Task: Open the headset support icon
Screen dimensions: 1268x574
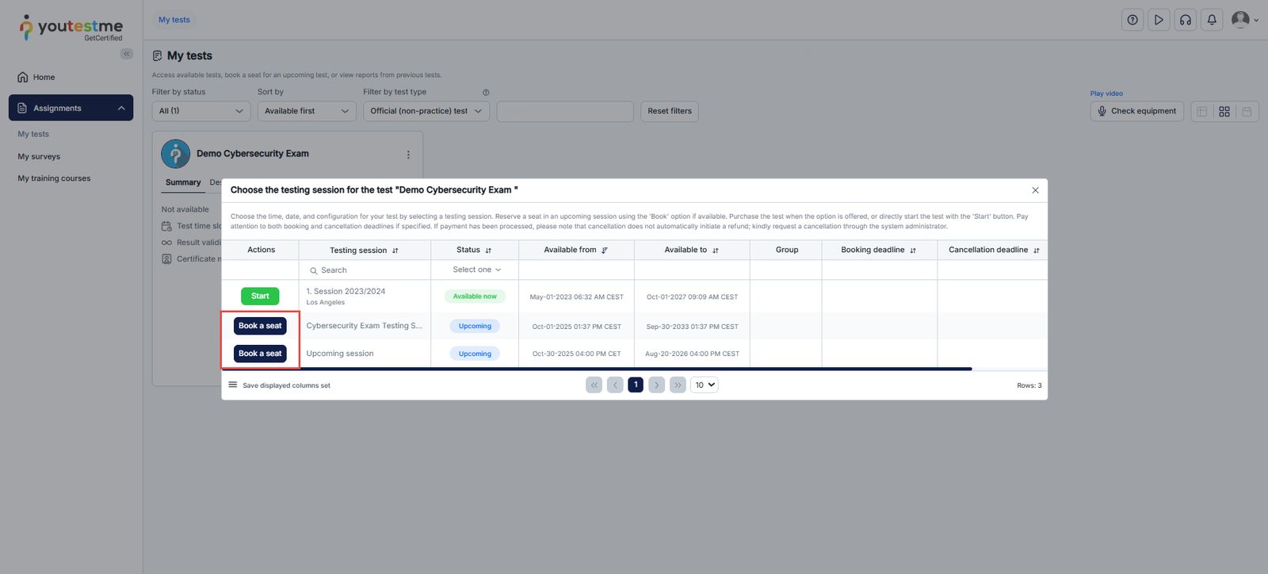Action: tap(1186, 20)
